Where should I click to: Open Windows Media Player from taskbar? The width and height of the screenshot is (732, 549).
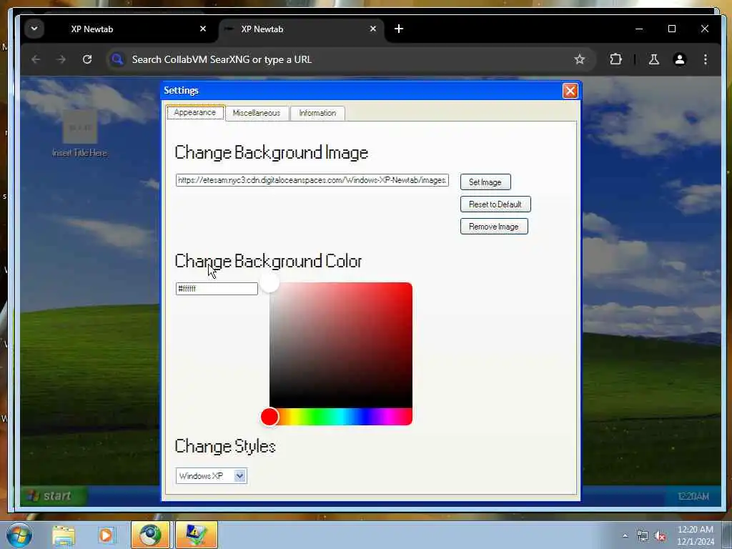point(106,535)
